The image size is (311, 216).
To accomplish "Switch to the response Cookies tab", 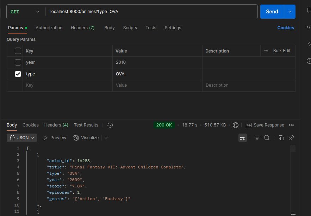I will (31, 125).
